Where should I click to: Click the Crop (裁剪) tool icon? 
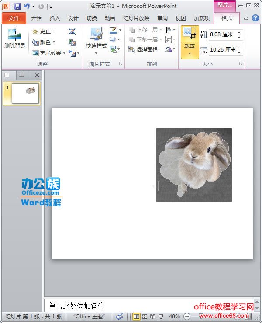pos(190,34)
